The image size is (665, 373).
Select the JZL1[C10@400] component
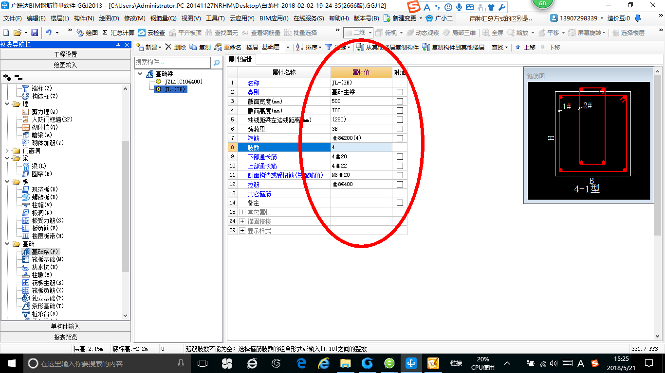(x=184, y=82)
